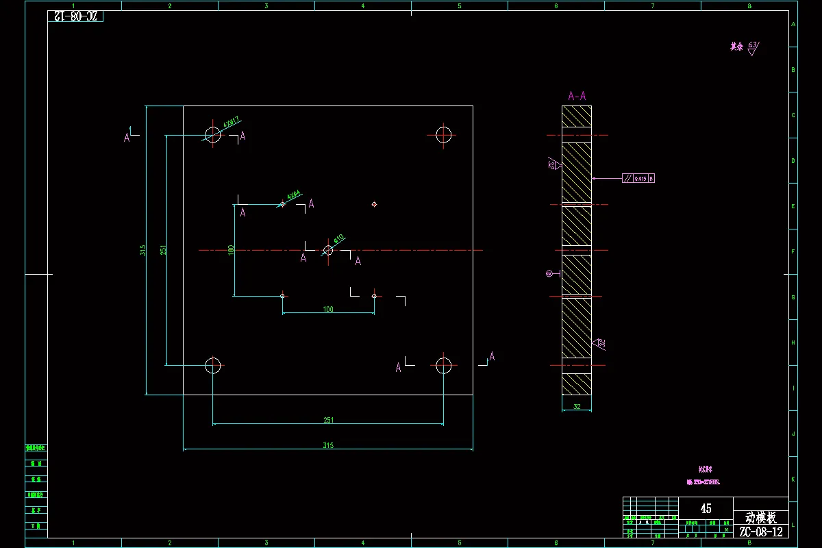Screen dimensions: 822x548
Task: Click border zone letter H
Action: (x=793, y=342)
